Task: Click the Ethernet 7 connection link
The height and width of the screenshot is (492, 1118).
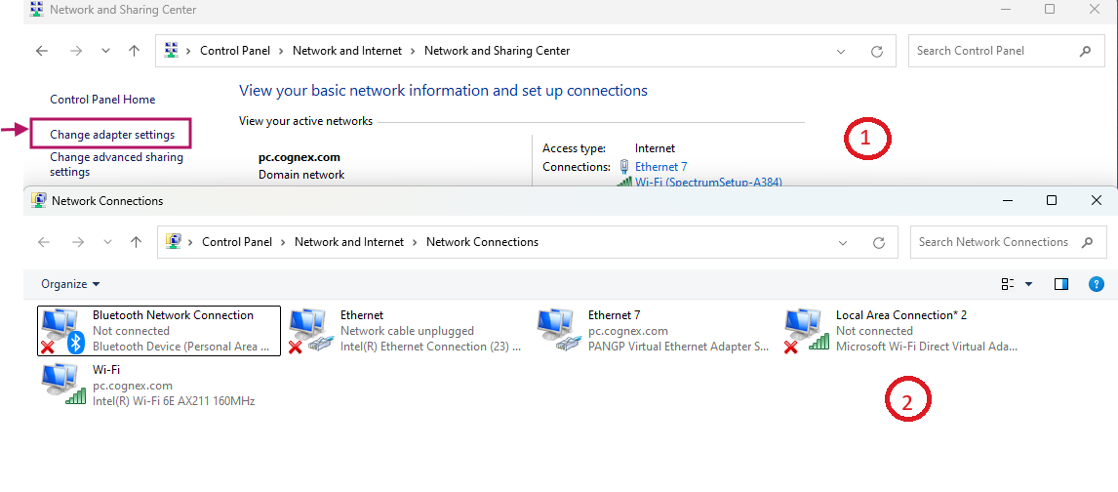Action: pyautogui.click(x=660, y=167)
